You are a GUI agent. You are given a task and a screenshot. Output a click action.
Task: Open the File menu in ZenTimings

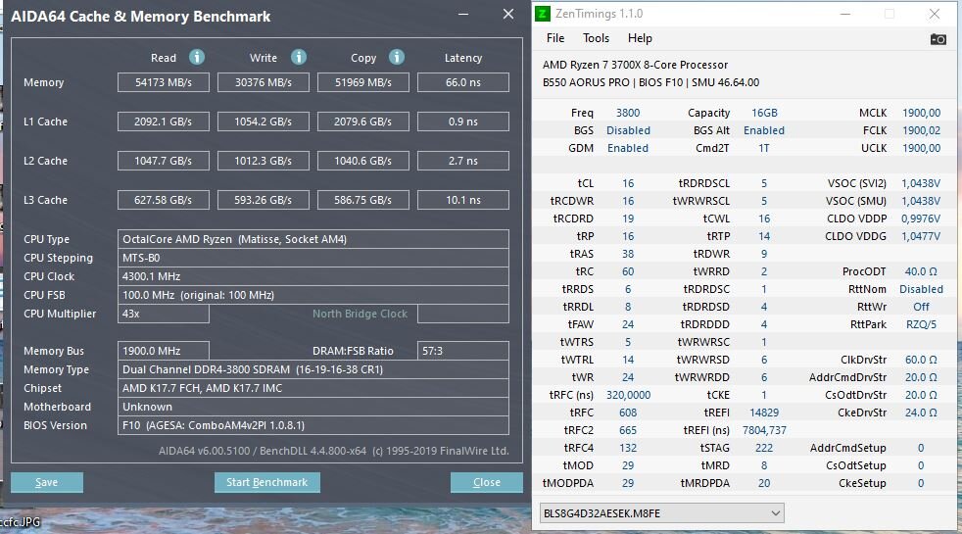555,38
